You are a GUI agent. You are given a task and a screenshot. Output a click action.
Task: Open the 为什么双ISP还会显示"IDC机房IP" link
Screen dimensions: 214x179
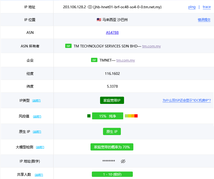pyautogui.click(x=187, y=100)
